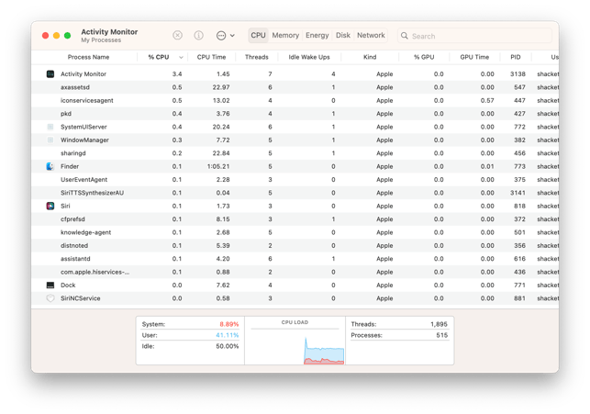Click the Activity Monitor process icon

pos(50,74)
